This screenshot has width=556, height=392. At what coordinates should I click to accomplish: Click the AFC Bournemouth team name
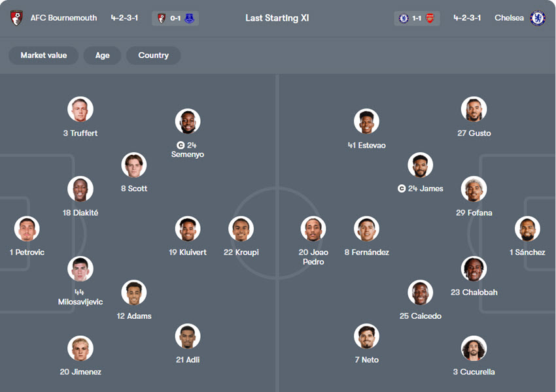63,18
